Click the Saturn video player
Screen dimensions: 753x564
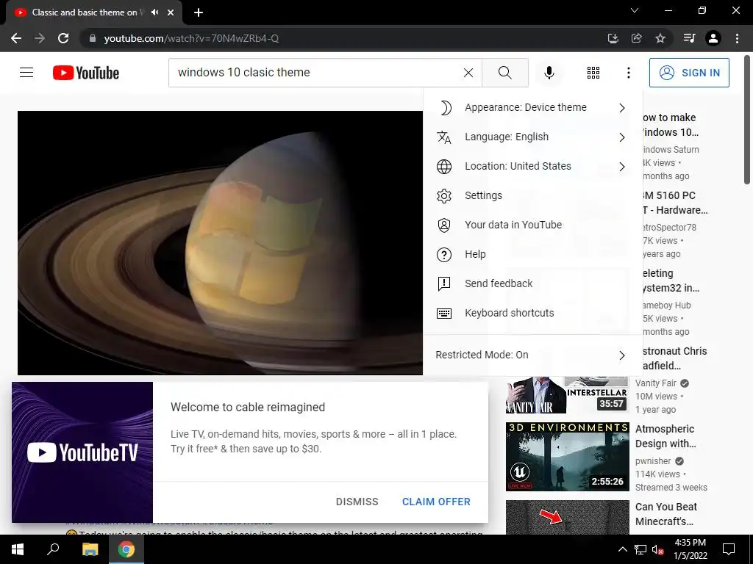coord(220,242)
